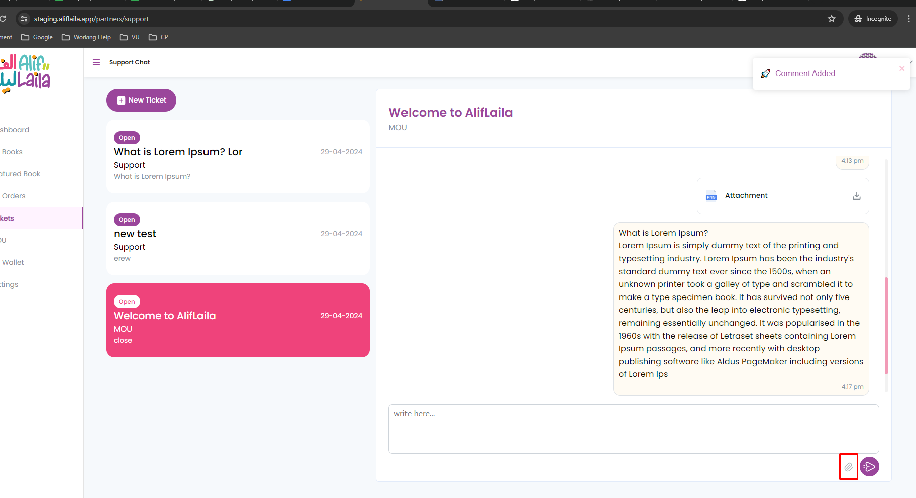Image resolution: width=916 pixels, height=498 pixels.
Task: Open the Chrome three-dot menu
Action: [908, 19]
